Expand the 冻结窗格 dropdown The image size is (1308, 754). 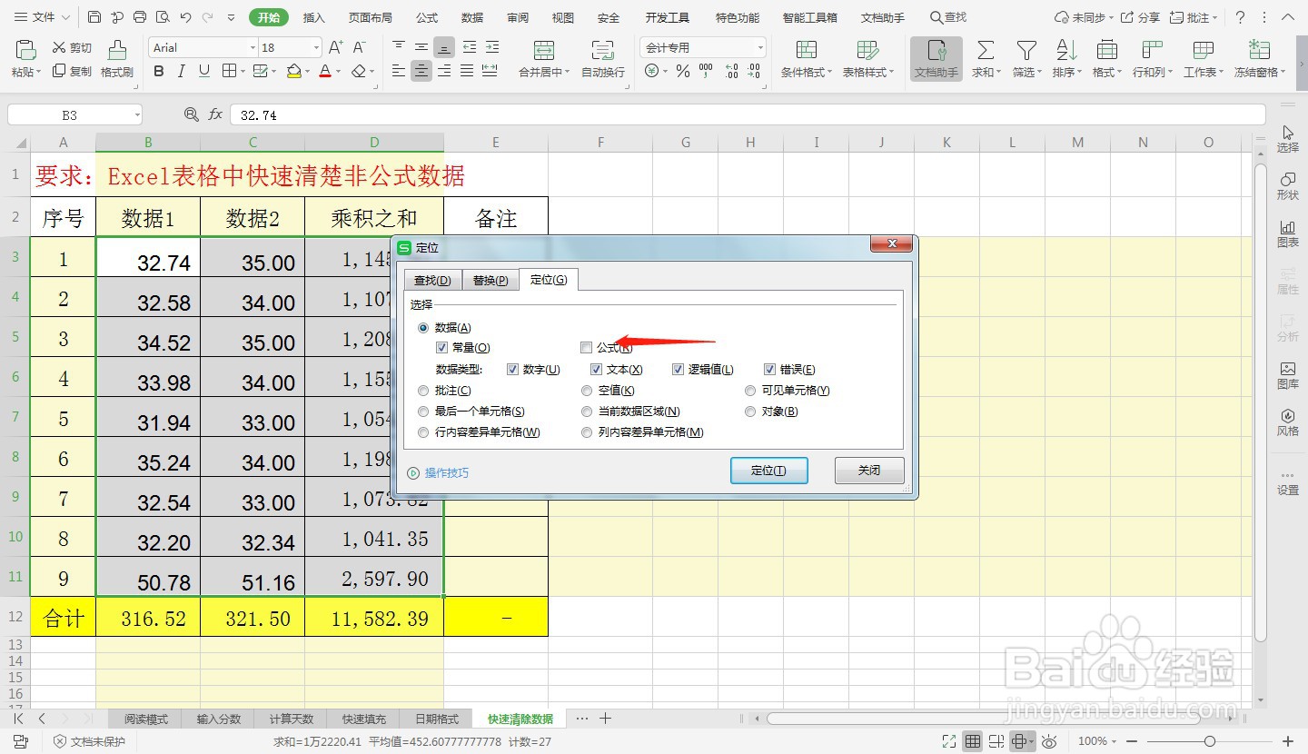click(1282, 72)
